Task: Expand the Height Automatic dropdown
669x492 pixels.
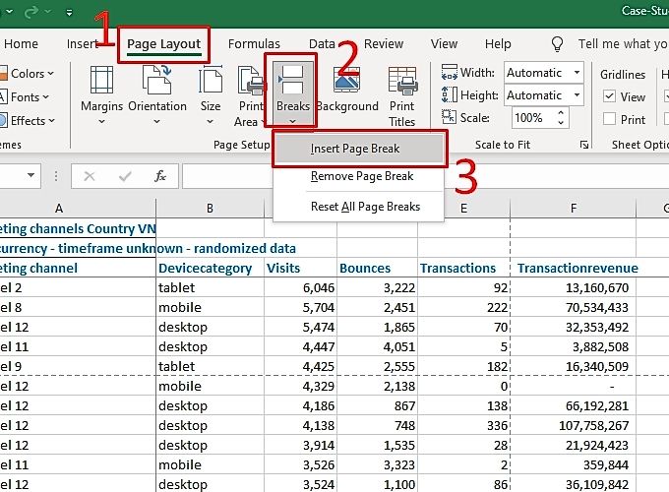Action: point(577,94)
